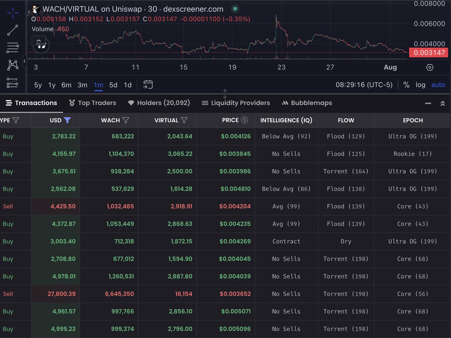Click the Below Avg (86) cell

(x=286, y=189)
